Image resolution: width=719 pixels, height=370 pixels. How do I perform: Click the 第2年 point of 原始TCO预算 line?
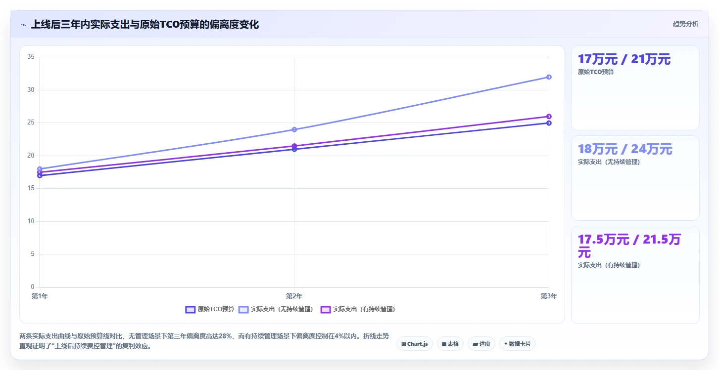pyautogui.click(x=294, y=149)
